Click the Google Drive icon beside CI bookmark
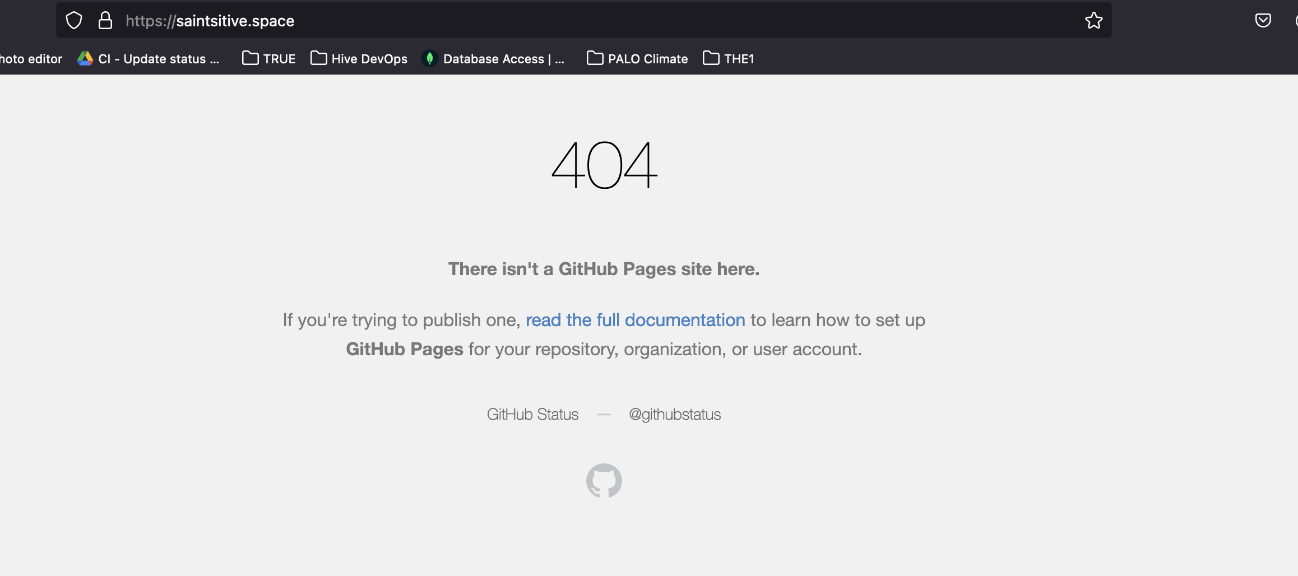Viewport: 1298px width, 576px height. point(85,58)
